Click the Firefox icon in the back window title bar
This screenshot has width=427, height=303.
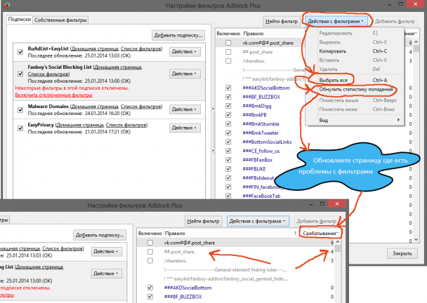[7, 5]
